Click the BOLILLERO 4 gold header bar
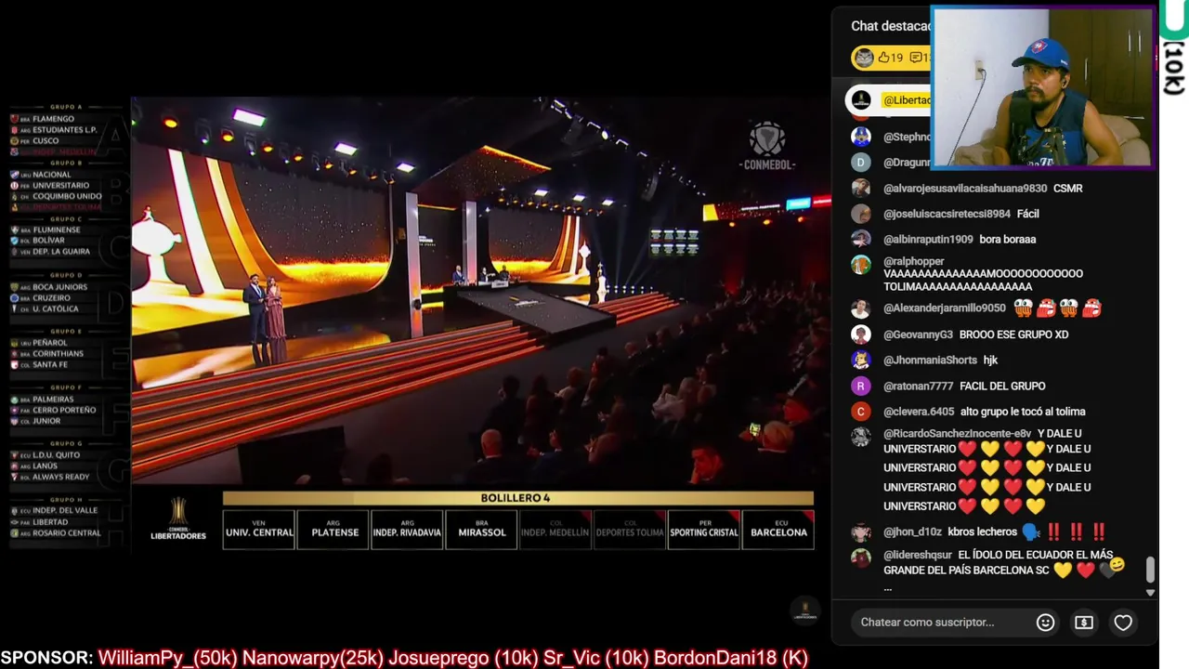1189x669 pixels. click(517, 499)
